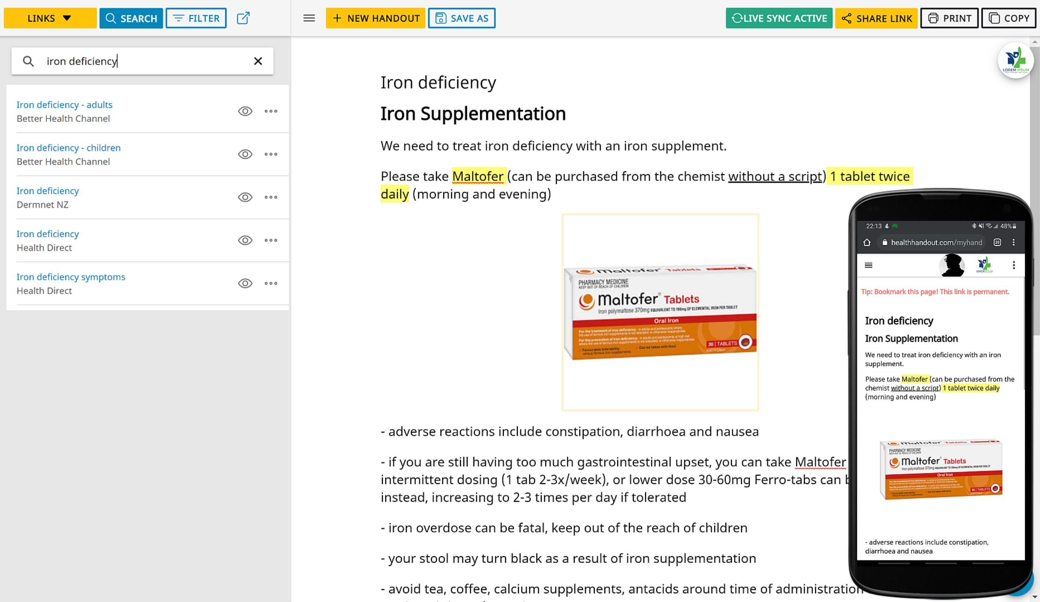The height and width of the screenshot is (602, 1040).
Task: Open the phone browser three-dot menu
Action: (x=1014, y=242)
